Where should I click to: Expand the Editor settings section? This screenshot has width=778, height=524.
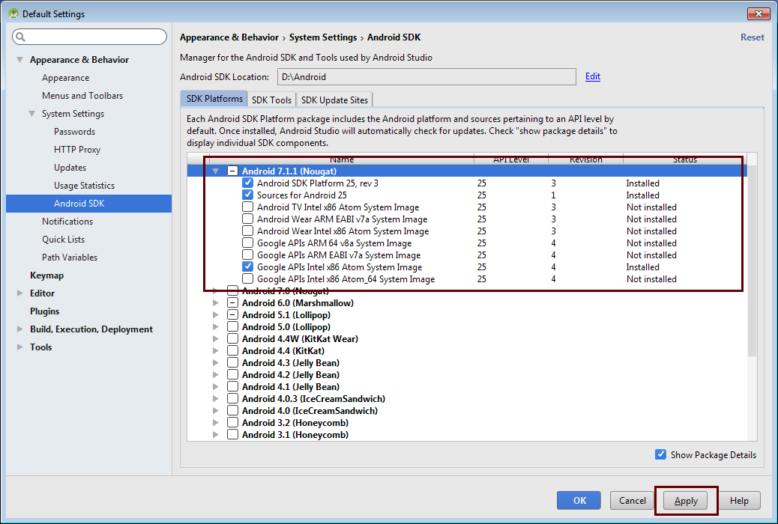click(x=20, y=293)
